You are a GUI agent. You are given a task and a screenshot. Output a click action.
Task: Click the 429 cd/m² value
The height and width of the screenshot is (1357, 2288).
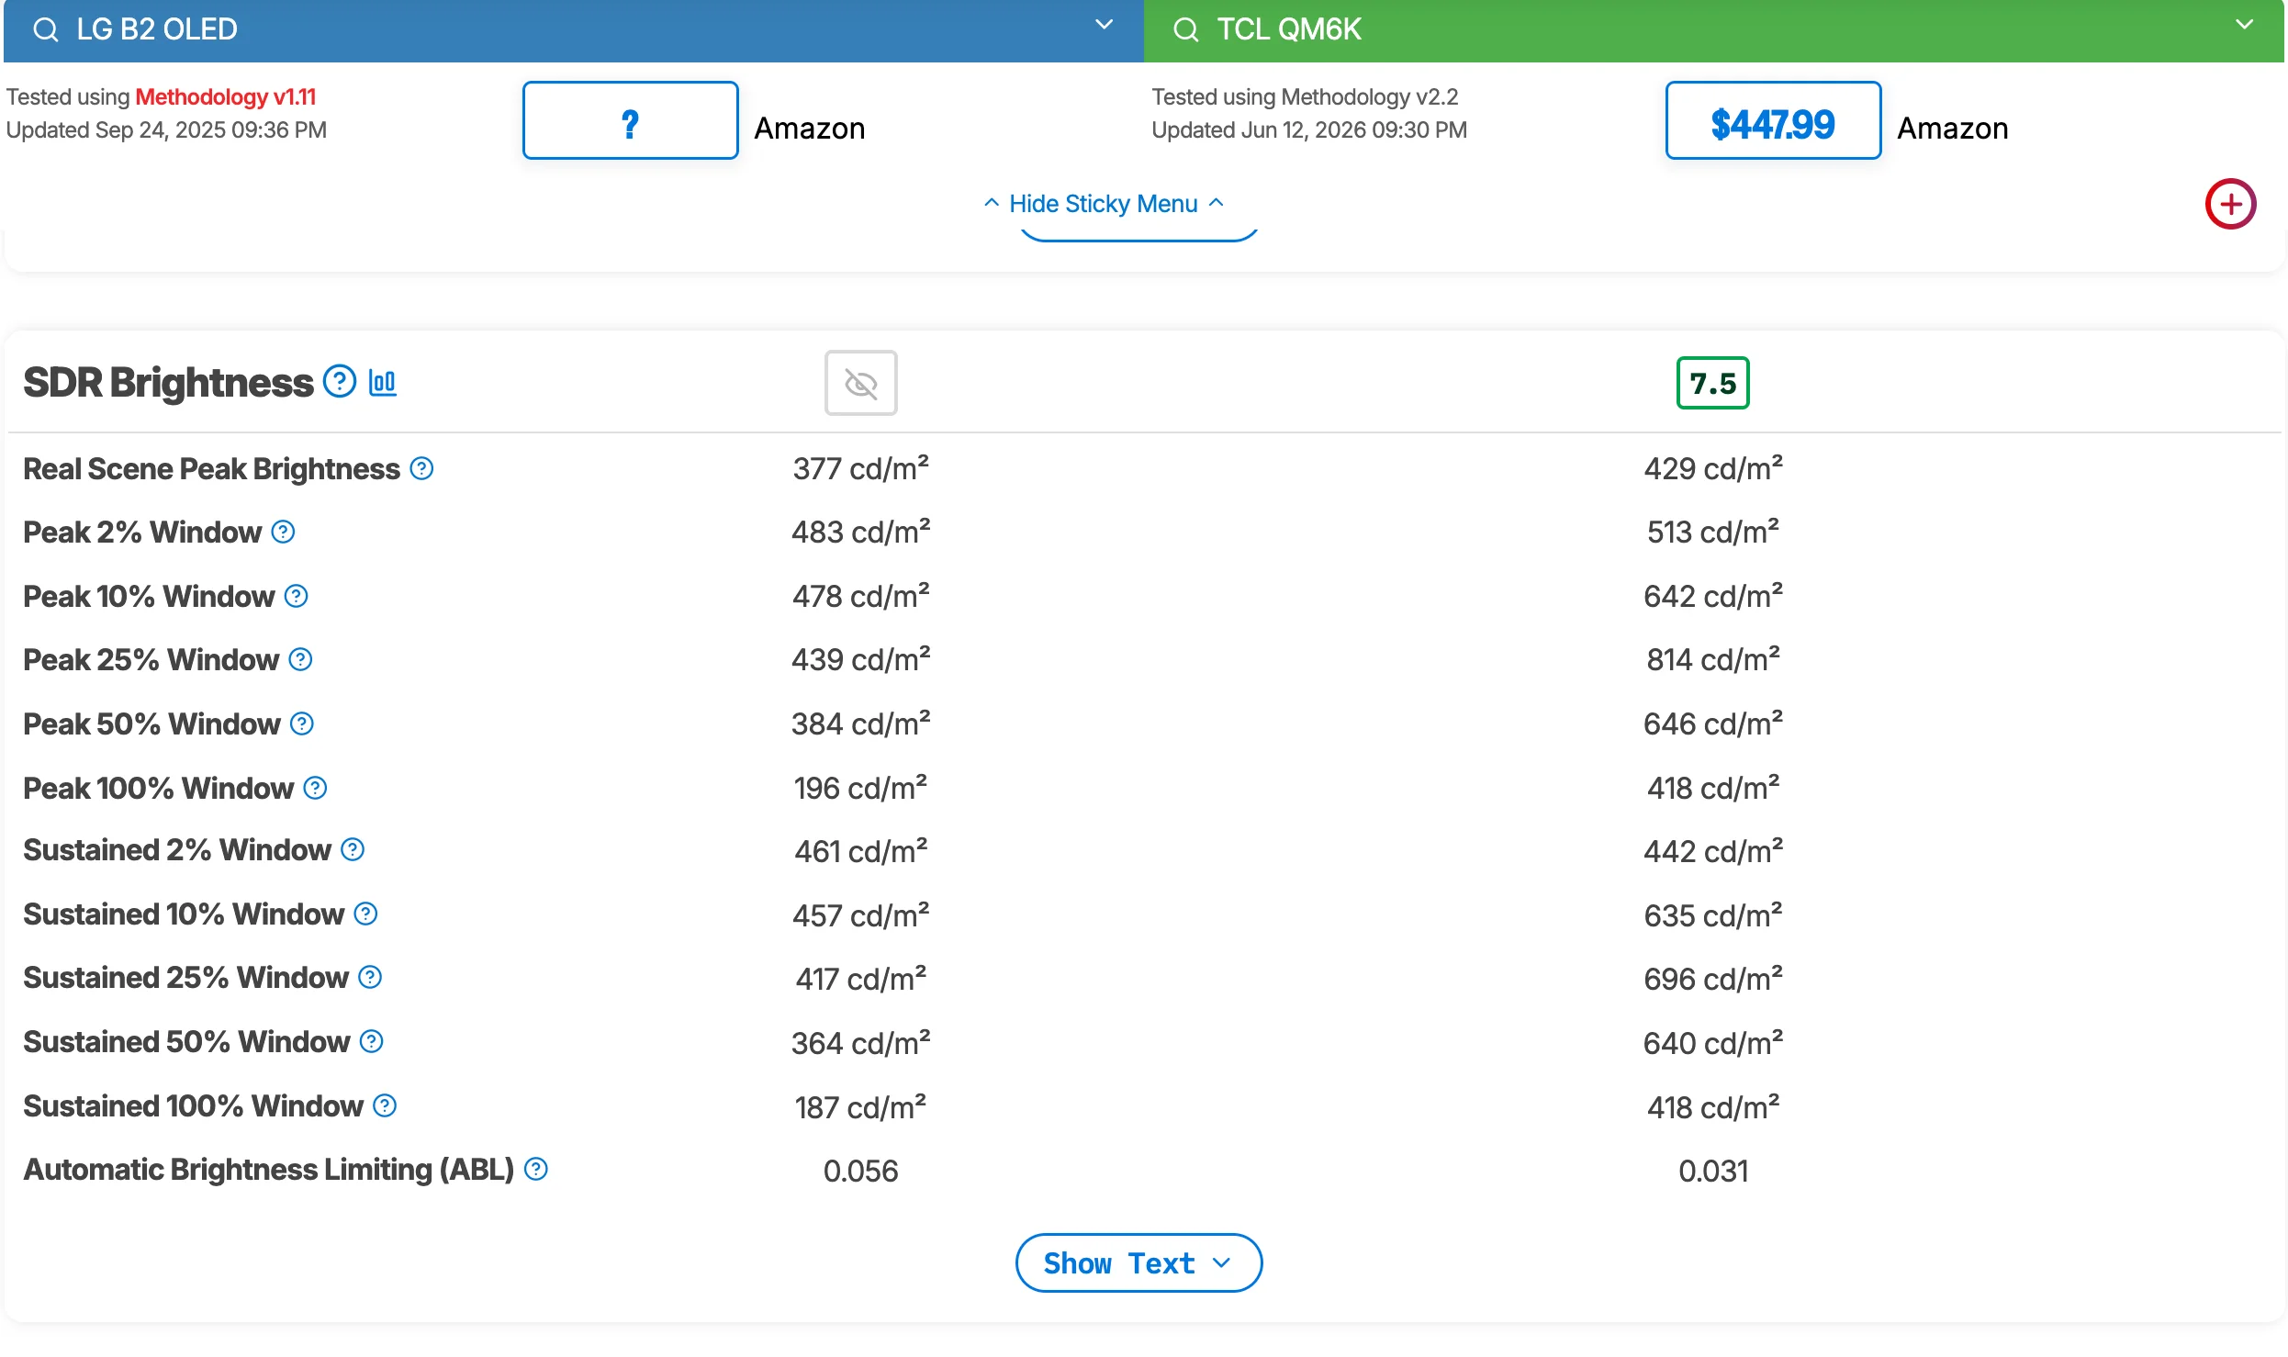pos(1713,468)
